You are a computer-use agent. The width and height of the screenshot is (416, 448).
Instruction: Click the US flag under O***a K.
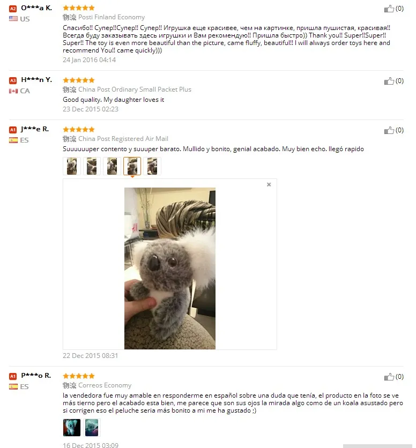[13, 19]
